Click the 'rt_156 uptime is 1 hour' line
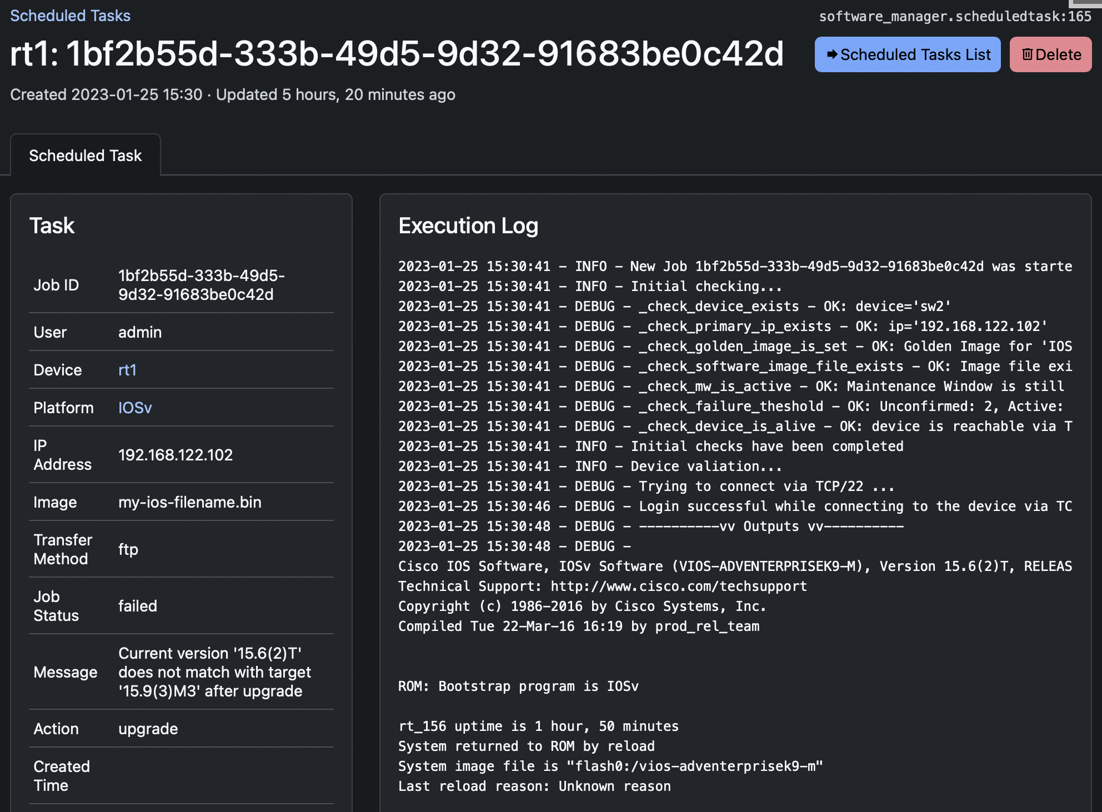Image resolution: width=1102 pixels, height=812 pixels. click(x=538, y=726)
